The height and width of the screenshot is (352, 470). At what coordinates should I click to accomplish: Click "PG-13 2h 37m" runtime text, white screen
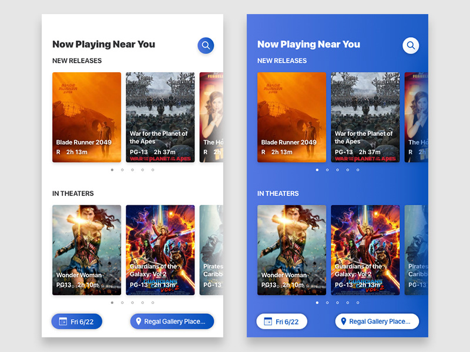(x=153, y=152)
